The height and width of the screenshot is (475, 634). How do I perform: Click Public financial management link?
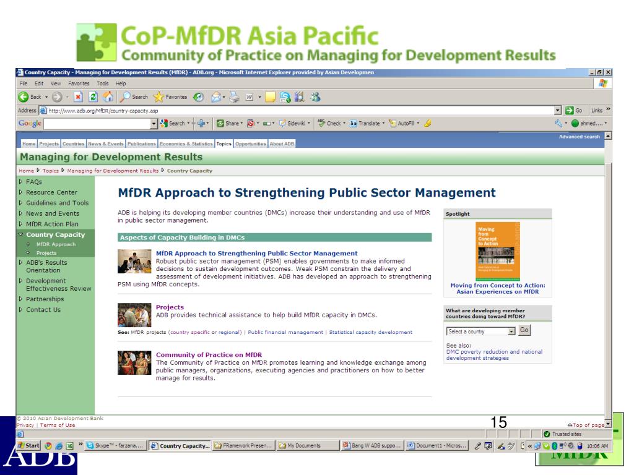coord(285,332)
